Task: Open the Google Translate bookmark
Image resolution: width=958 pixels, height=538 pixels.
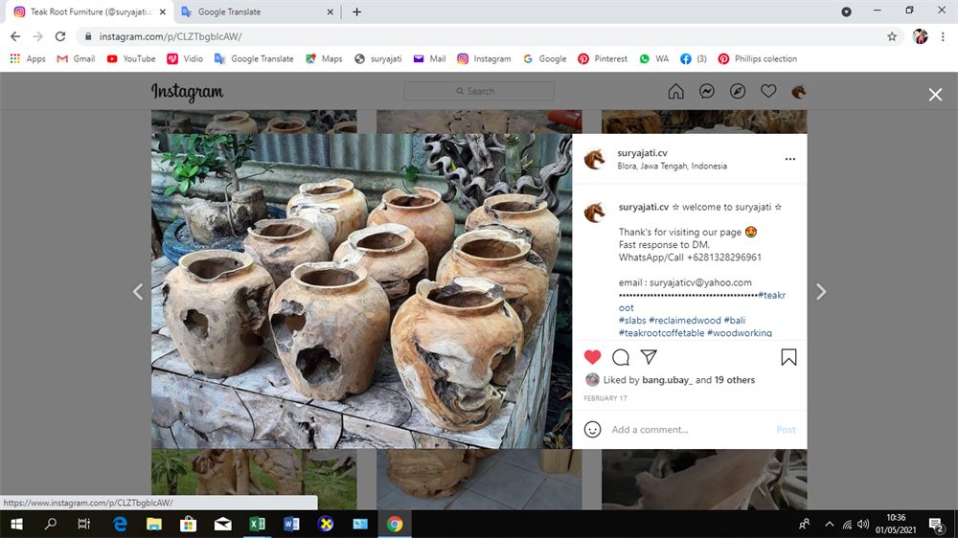Action: [x=254, y=58]
